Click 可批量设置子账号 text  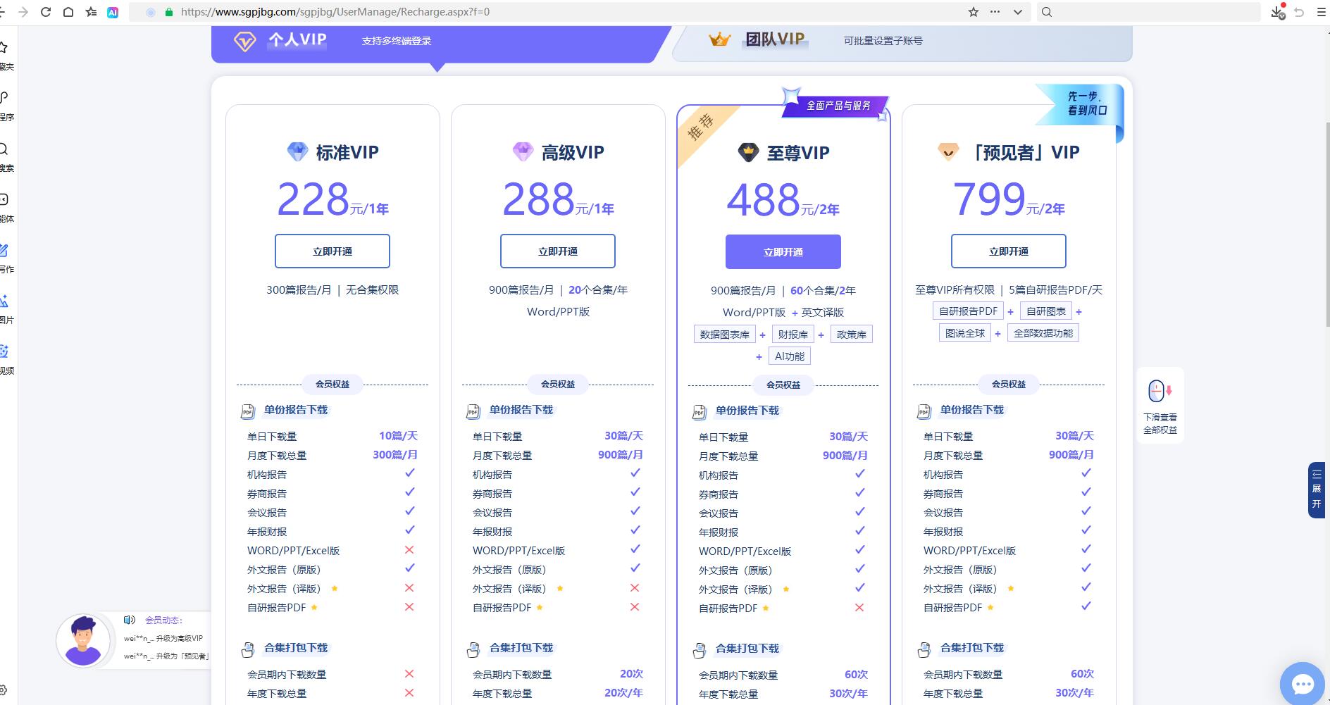click(883, 41)
